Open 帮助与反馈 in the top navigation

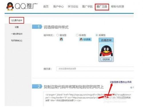pos(117,7)
